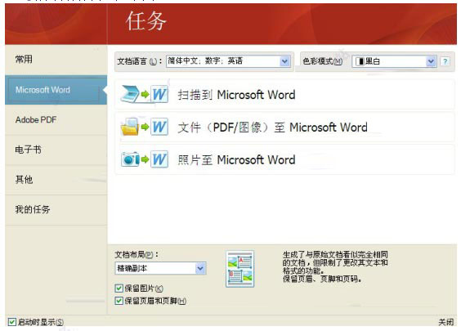The image size is (461, 331).
Task: Click the camera icon for 照片至 Microsoft Word
Action: coord(130,159)
